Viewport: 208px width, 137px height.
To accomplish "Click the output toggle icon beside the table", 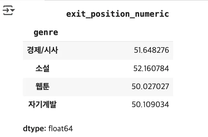I will (x=9, y=10).
